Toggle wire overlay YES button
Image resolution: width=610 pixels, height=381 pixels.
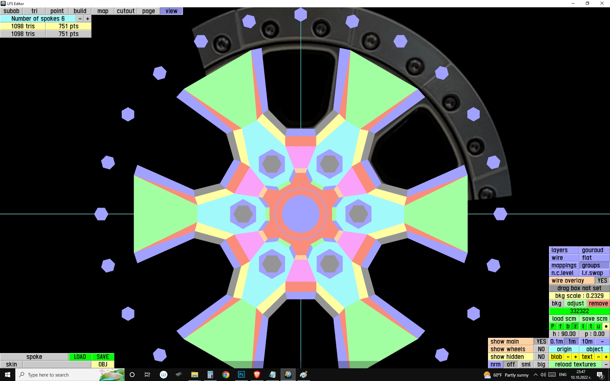coord(602,281)
